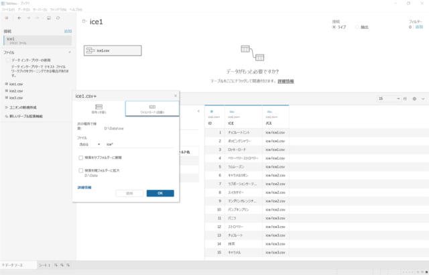
Task: Click the new worksheet icon at bottom
Action: pos(56,266)
